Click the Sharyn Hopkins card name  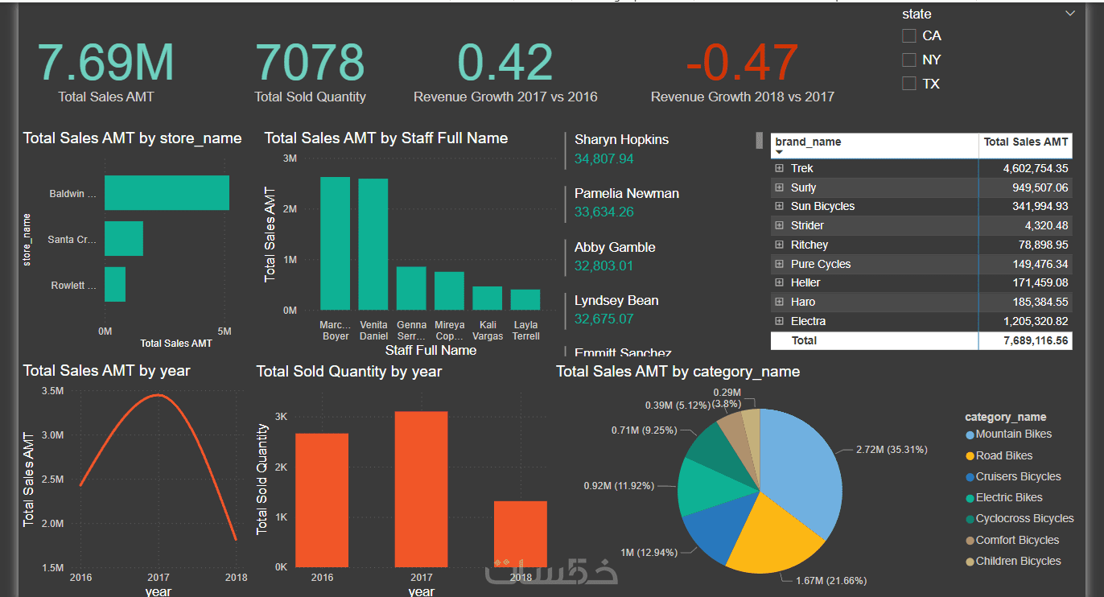(x=621, y=139)
